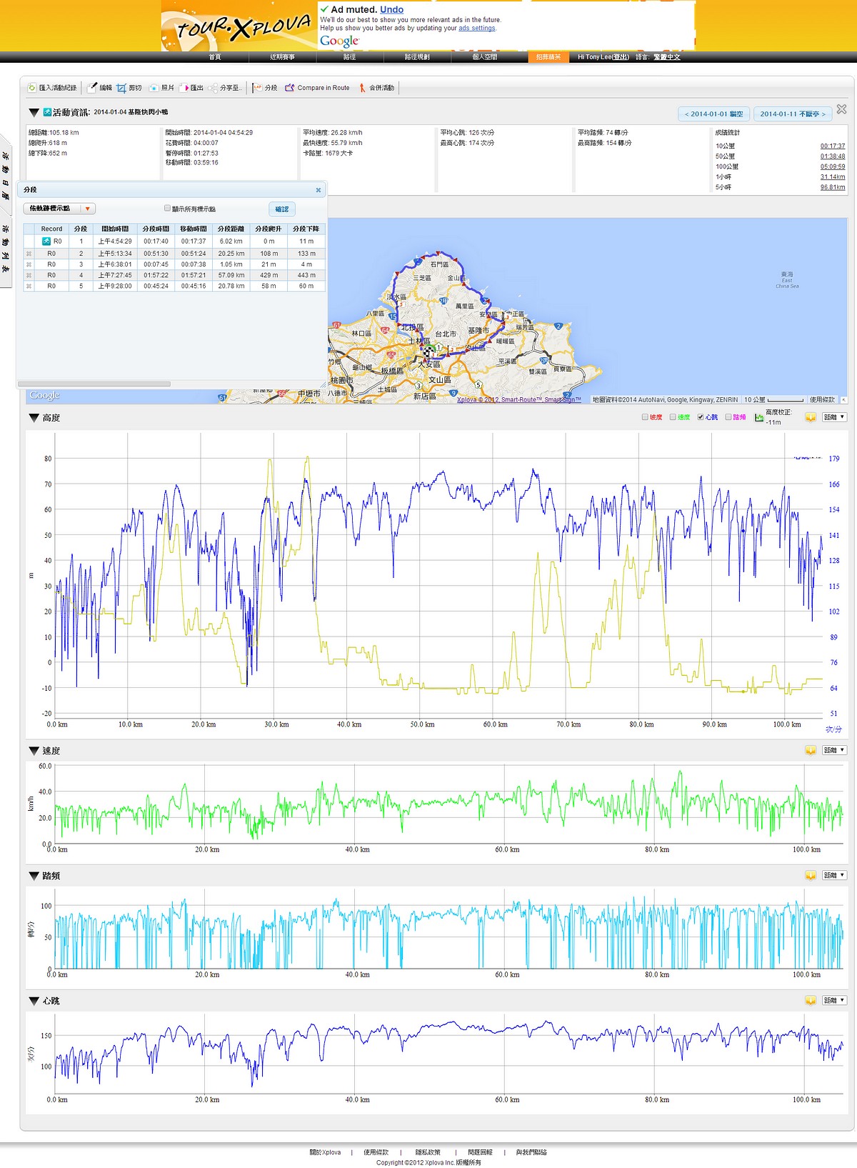This screenshot has height=1168, width=857.
Task: Open the 照片 photos tool
Action: pyautogui.click(x=154, y=88)
